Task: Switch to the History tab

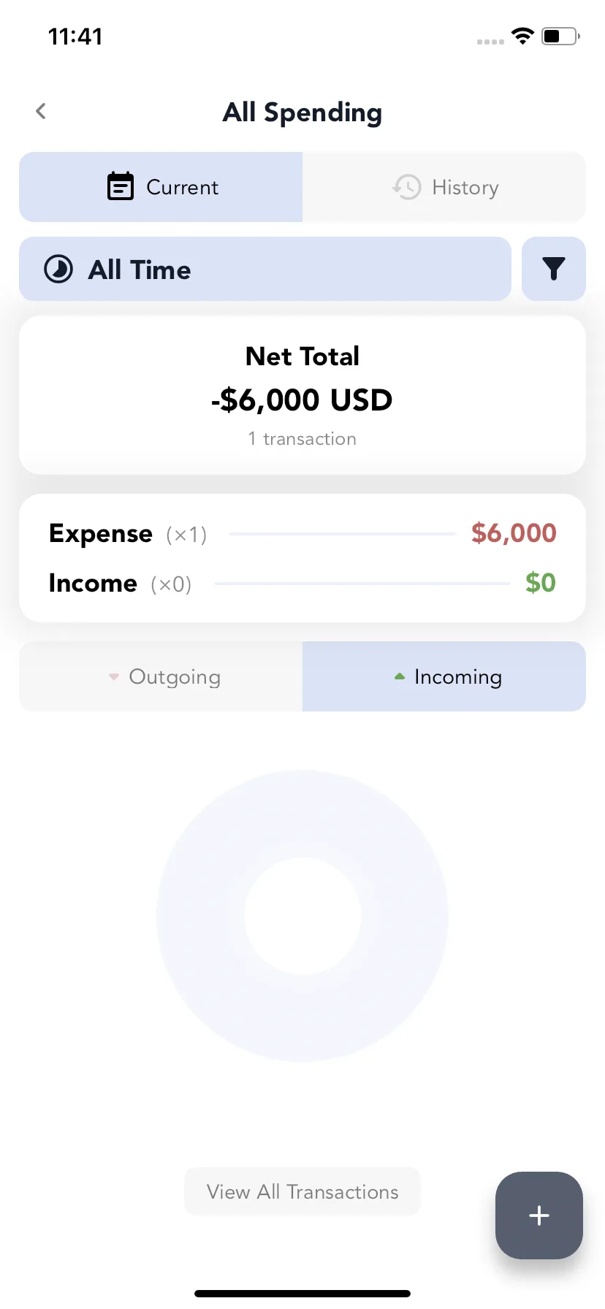Action: [x=444, y=187]
